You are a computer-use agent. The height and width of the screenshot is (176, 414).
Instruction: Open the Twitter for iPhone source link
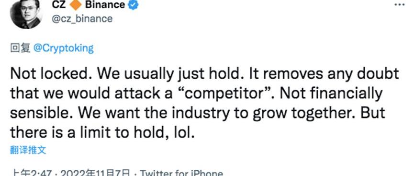click(x=181, y=173)
